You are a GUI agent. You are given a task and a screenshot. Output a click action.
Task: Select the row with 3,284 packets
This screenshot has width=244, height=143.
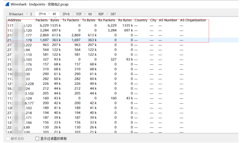123,30
